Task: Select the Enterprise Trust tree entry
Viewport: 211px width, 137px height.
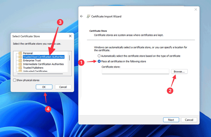Action: coord(32,60)
